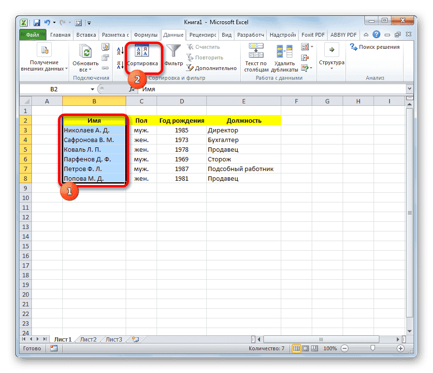This screenshot has height=373, width=433.
Task: Toggle Page Break Preview mode
Action: pos(316,348)
